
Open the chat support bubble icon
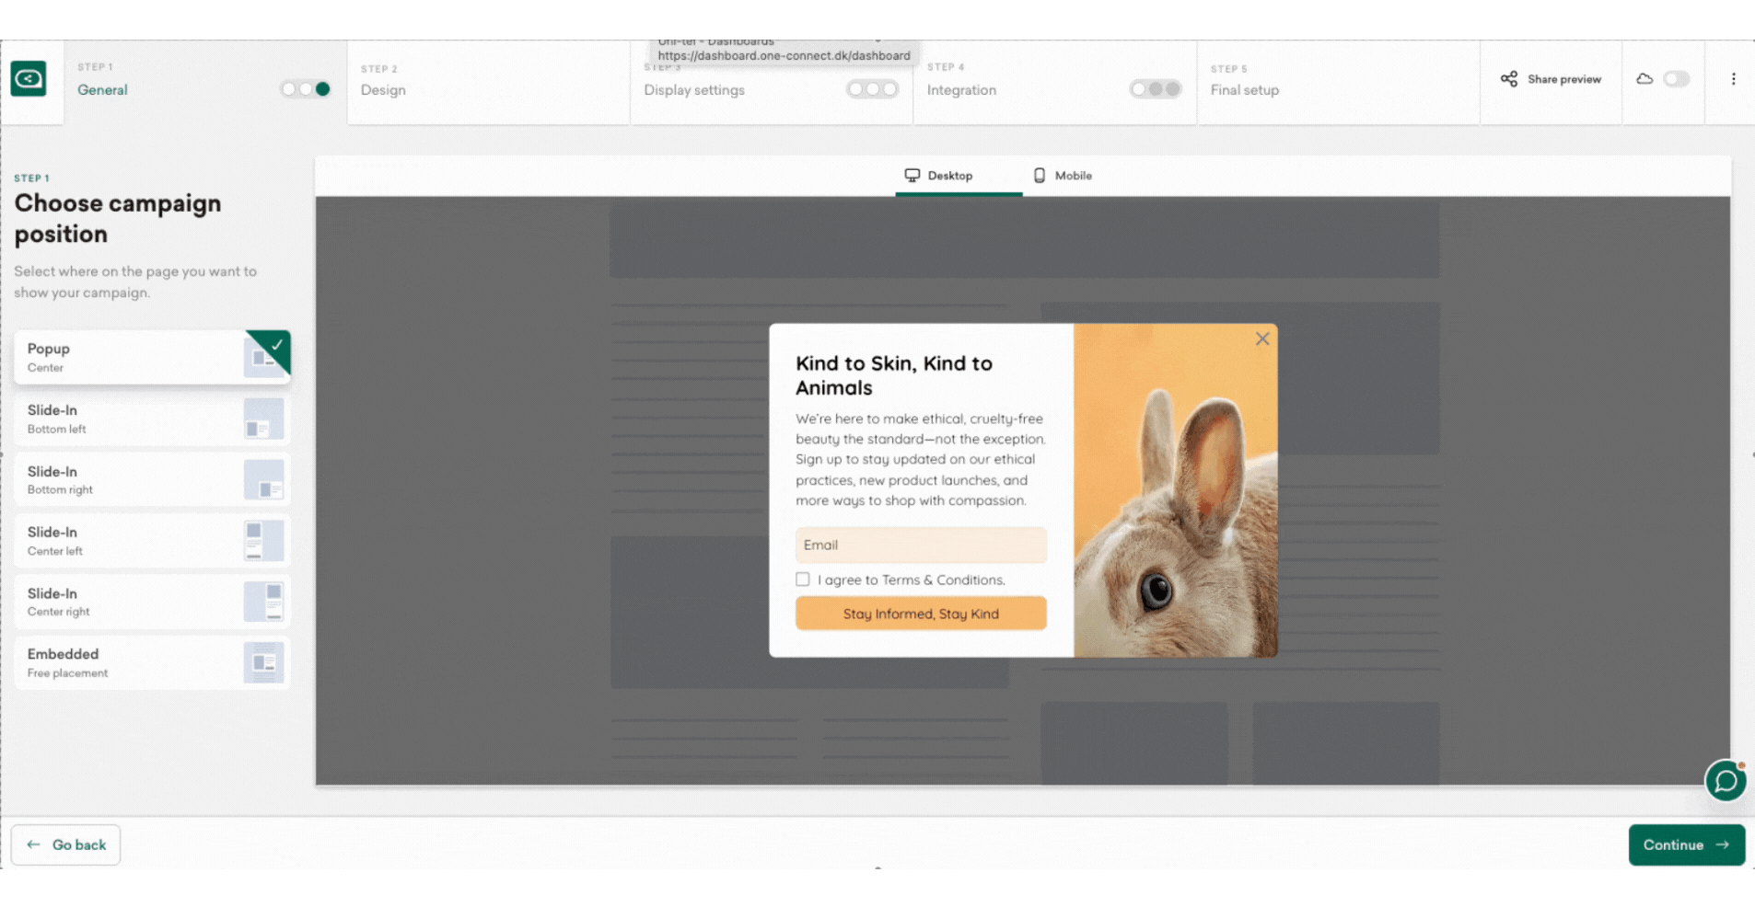coord(1726,781)
